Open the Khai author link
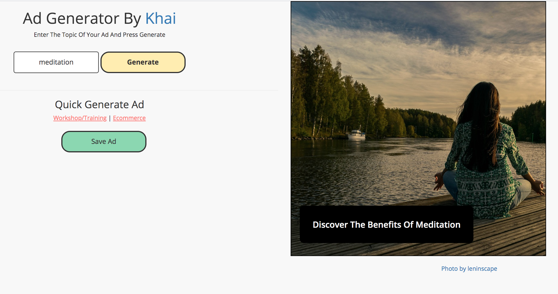 160,18
